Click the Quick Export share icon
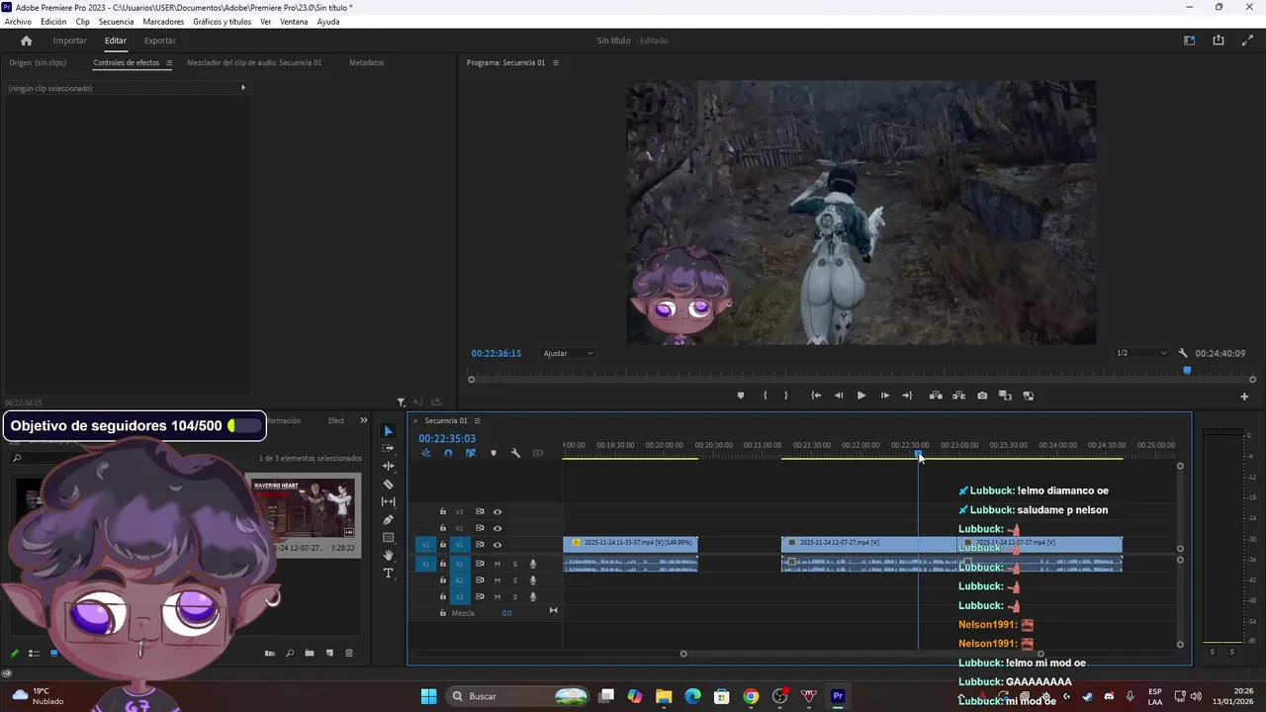The width and height of the screenshot is (1266, 712). (x=1219, y=41)
